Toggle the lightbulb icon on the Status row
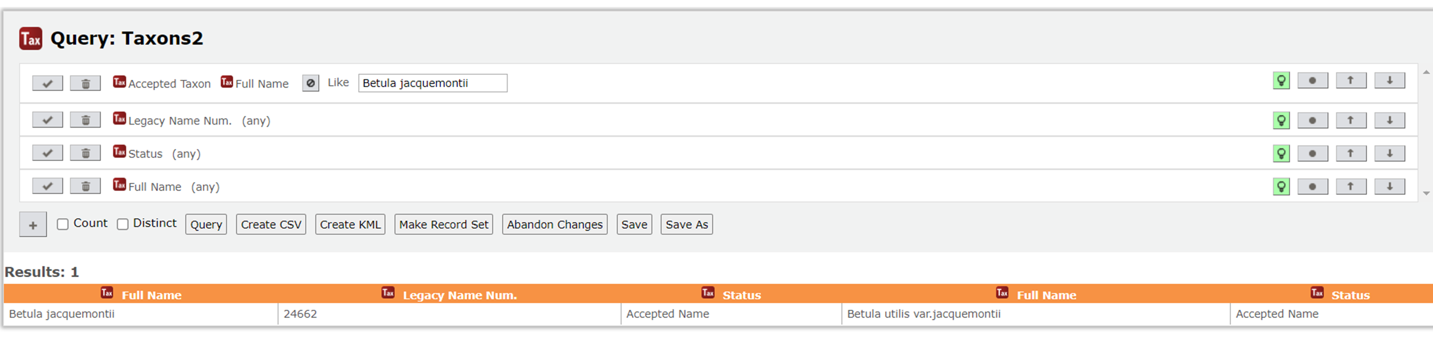The width and height of the screenshot is (1433, 350). [1281, 153]
